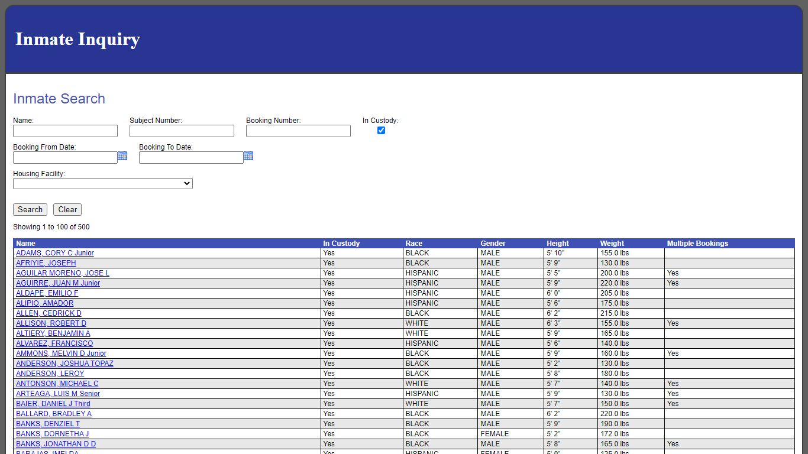Open ANTONSON, MICHAEL C record
The width and height of the screenshot is (808, 454).
(57, 384)
